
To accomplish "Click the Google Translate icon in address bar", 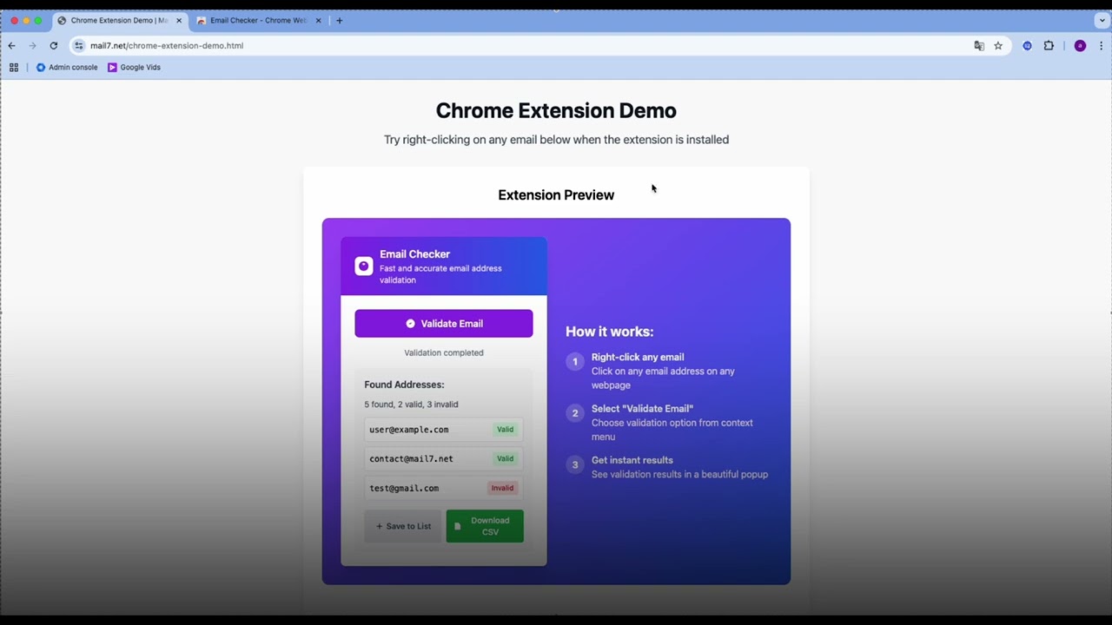I will (x=979, y=46).
